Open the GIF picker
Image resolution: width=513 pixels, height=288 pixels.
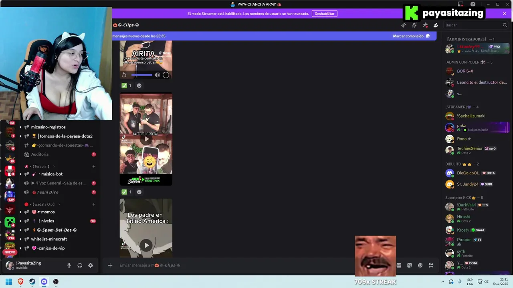click(399, 265)
